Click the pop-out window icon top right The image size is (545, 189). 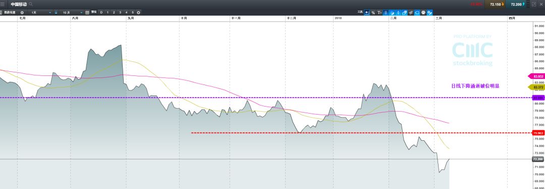[x=533, y=4]
